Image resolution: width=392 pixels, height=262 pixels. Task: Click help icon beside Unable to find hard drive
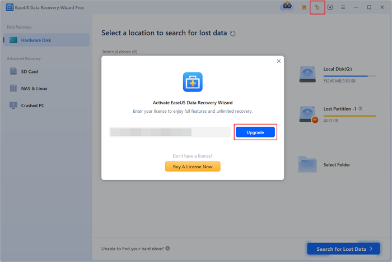[x=168, y=248]
